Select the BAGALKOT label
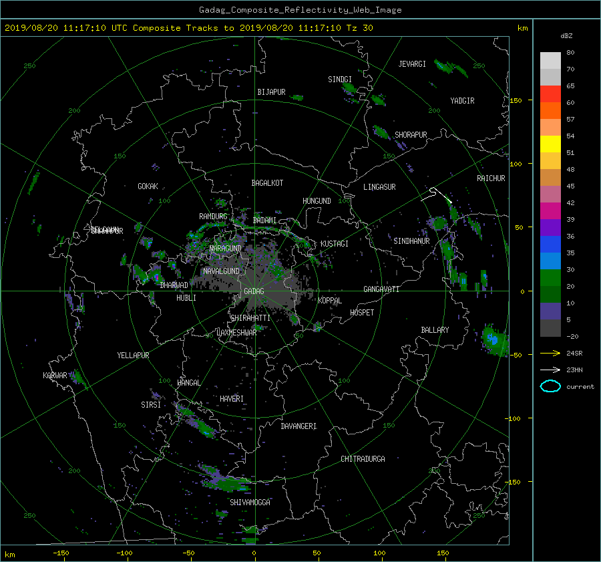 point(267,183)
